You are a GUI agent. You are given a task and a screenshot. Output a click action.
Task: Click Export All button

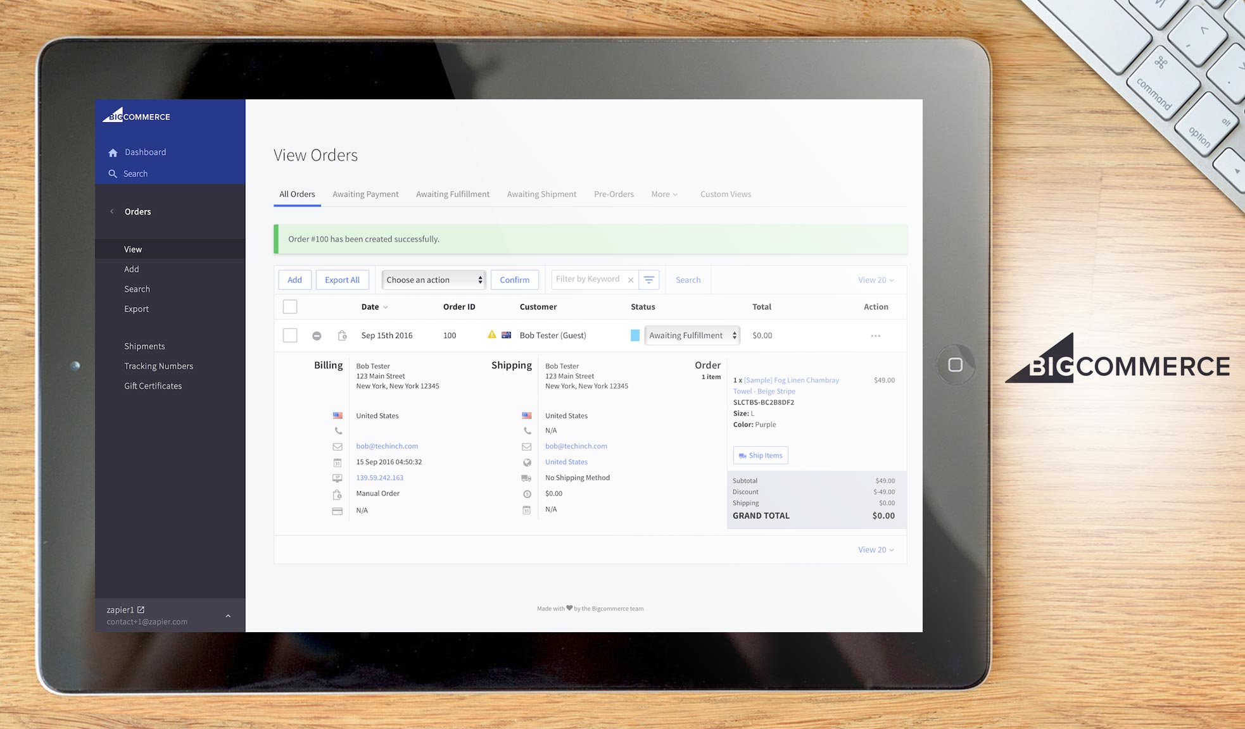(342, 280)
